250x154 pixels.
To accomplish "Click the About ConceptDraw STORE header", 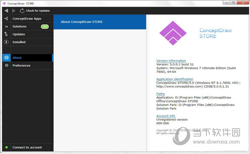I will [x=100, y=22].
